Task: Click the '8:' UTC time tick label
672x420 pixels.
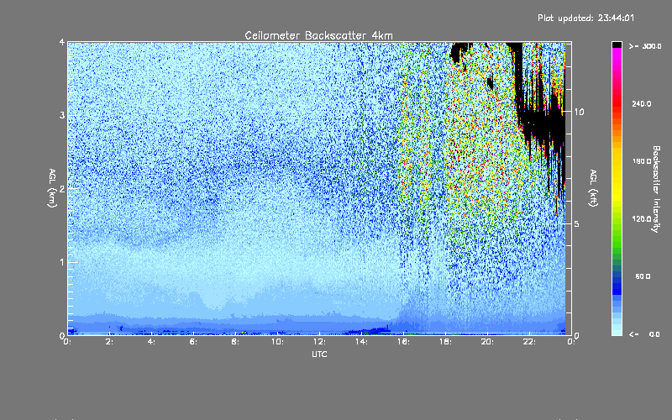Action: [235, 342]
